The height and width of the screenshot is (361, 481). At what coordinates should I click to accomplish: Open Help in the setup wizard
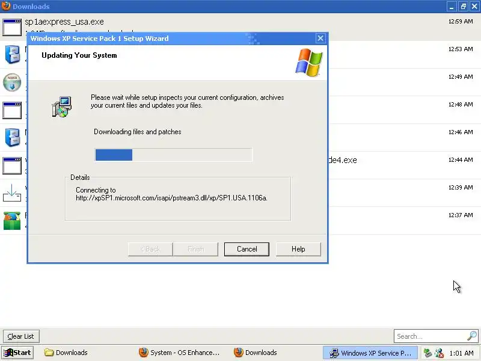tap(298, 249)
